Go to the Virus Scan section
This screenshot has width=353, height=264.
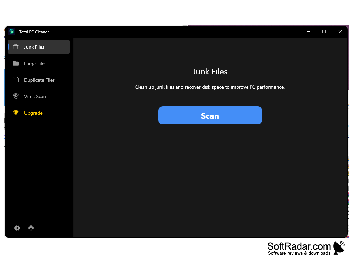point(39,96)
